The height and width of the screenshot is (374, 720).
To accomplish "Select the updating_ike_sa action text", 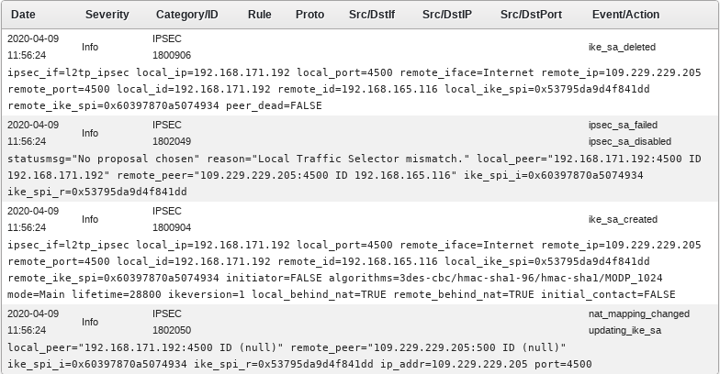I will point(624,330).
